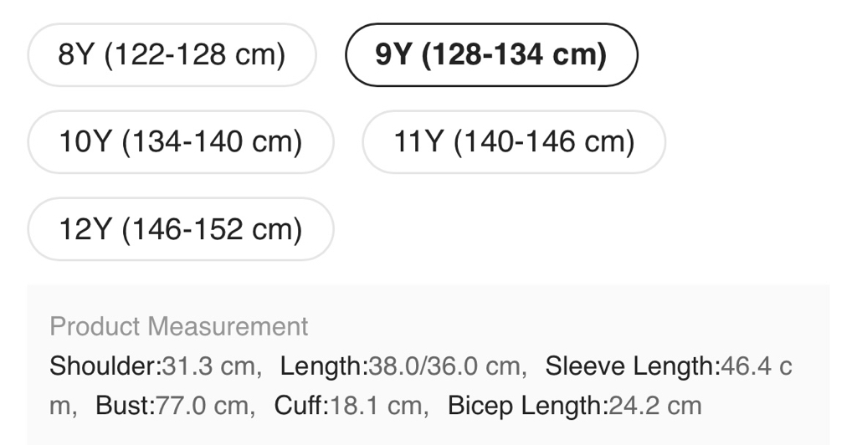Screen dimensions: 857x445
Task: Click the Sleeve Length label
Action: coord(630,366)
